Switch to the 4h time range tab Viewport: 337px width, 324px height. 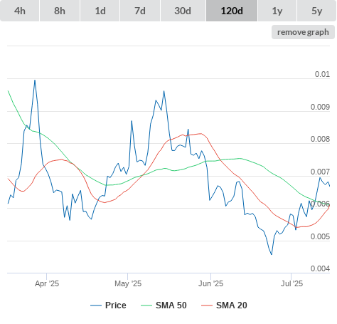(x=20, y=11)
